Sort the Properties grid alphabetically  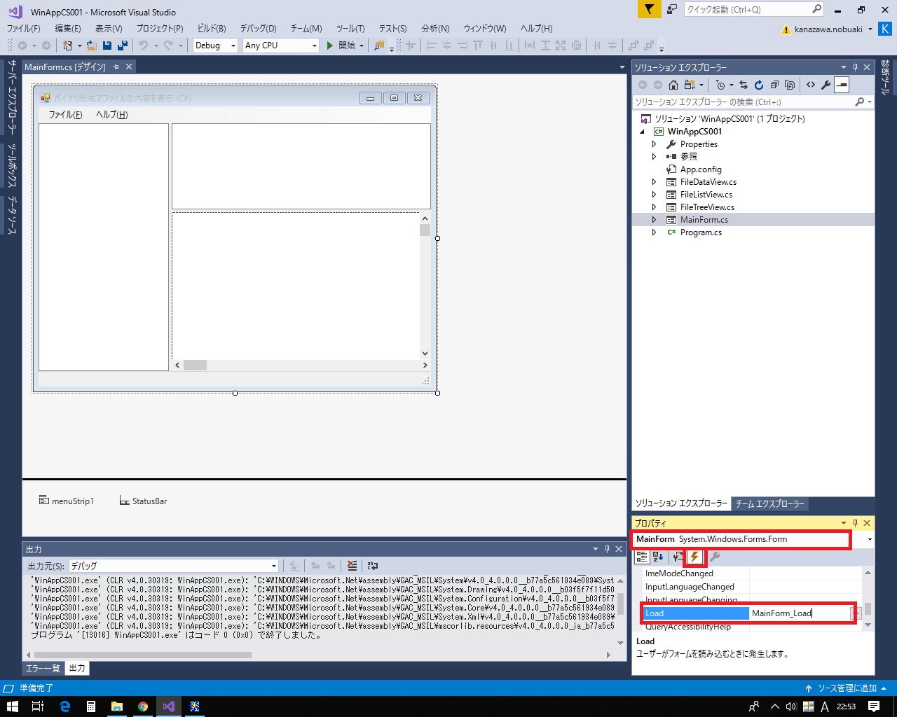[658, 557]
